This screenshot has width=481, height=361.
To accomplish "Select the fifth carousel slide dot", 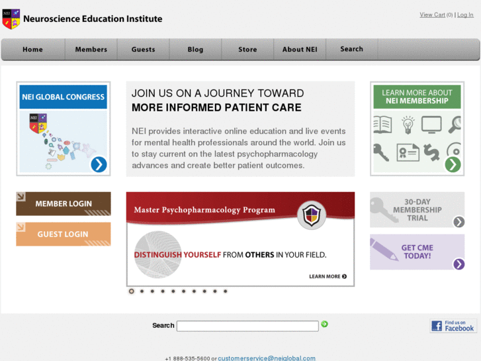I will [x=173, y=291].
